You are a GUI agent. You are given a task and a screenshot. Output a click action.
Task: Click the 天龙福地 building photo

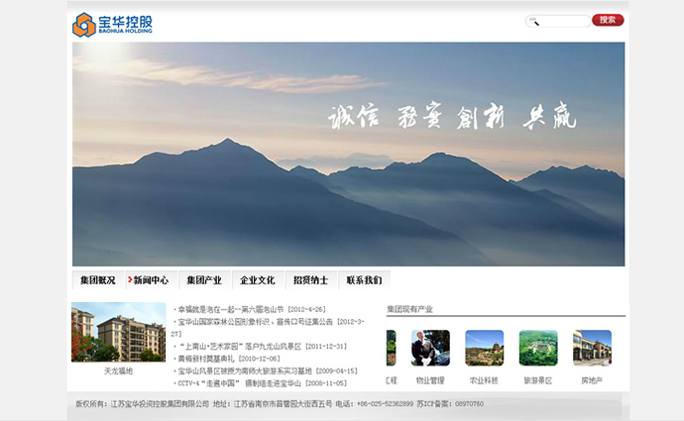point(118,332)
